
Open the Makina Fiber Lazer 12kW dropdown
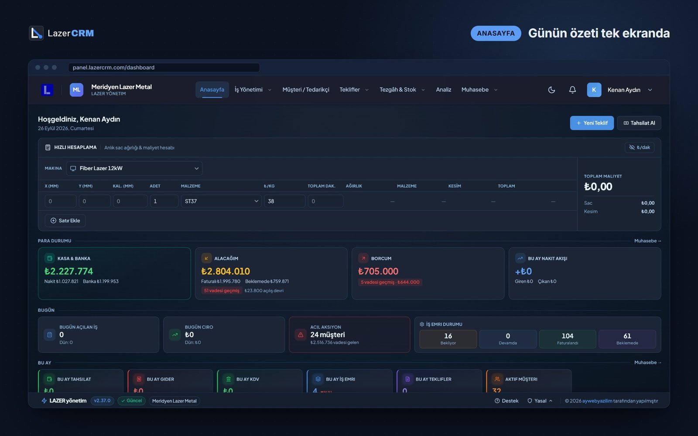tap(134, 168)
